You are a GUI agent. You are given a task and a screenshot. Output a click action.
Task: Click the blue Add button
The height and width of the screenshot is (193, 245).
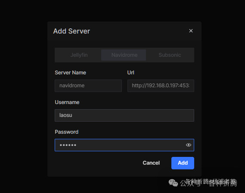(183, 163)
